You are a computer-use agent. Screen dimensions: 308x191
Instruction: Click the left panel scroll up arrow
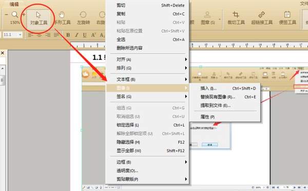[3, 69]
